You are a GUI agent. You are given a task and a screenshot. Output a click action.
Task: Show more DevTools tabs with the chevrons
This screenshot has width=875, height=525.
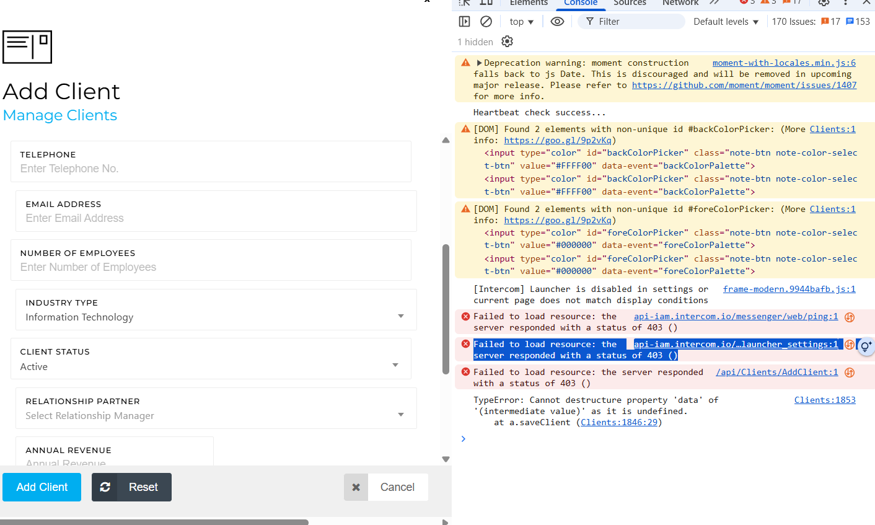pos(715,2)
